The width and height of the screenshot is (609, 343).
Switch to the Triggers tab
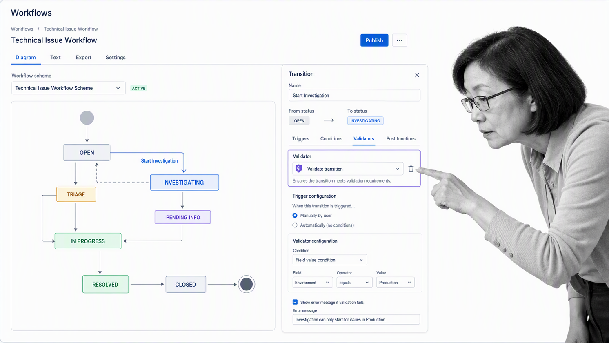(x=301, y=139)
